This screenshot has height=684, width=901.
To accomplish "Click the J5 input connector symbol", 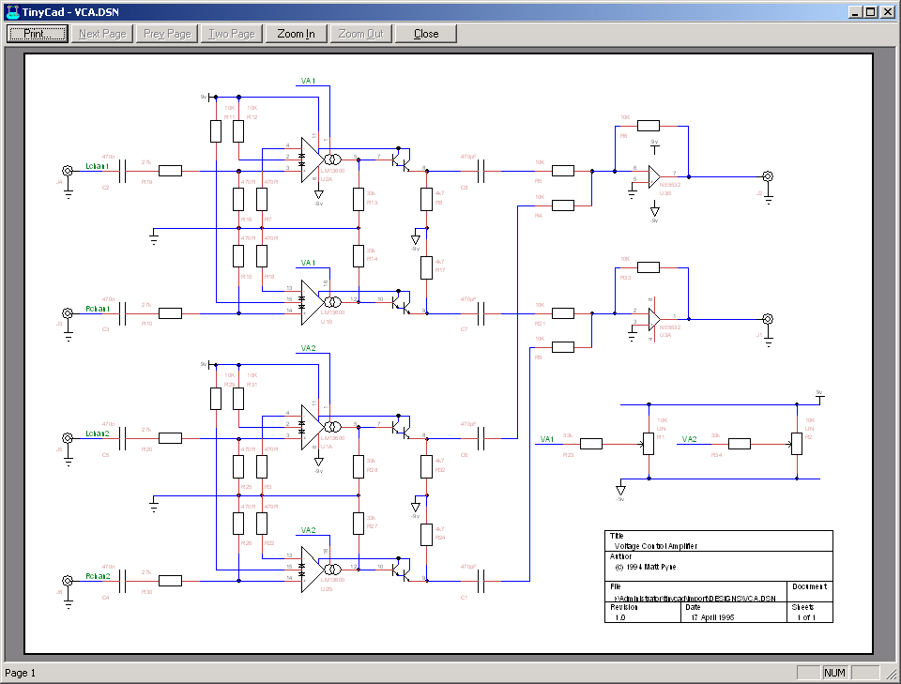I will [68, 438].
